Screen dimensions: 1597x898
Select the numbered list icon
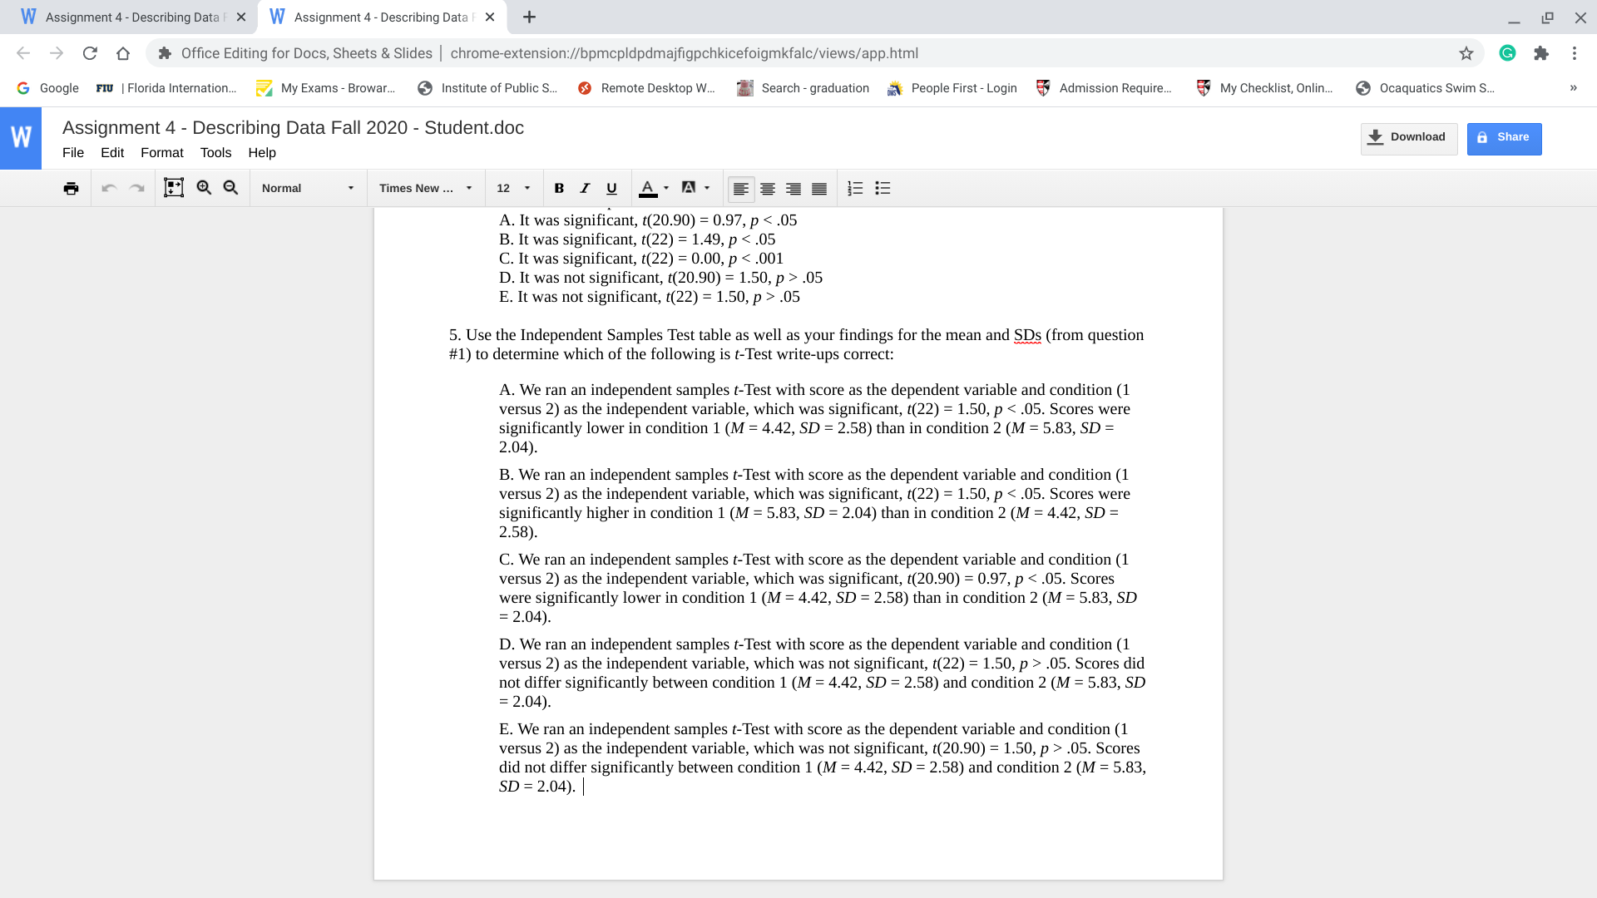[x=855, y=189]
